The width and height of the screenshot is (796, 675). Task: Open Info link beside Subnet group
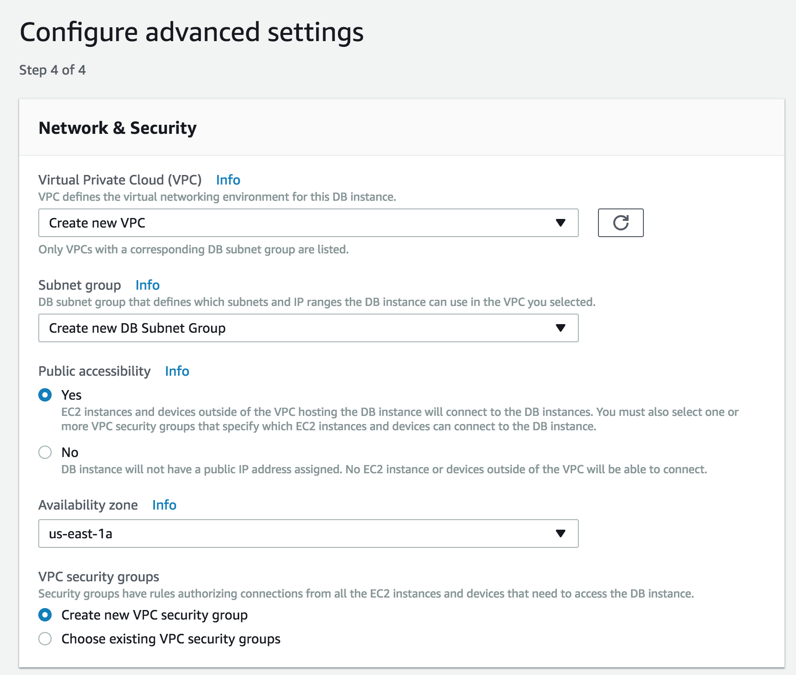point(147,285)
